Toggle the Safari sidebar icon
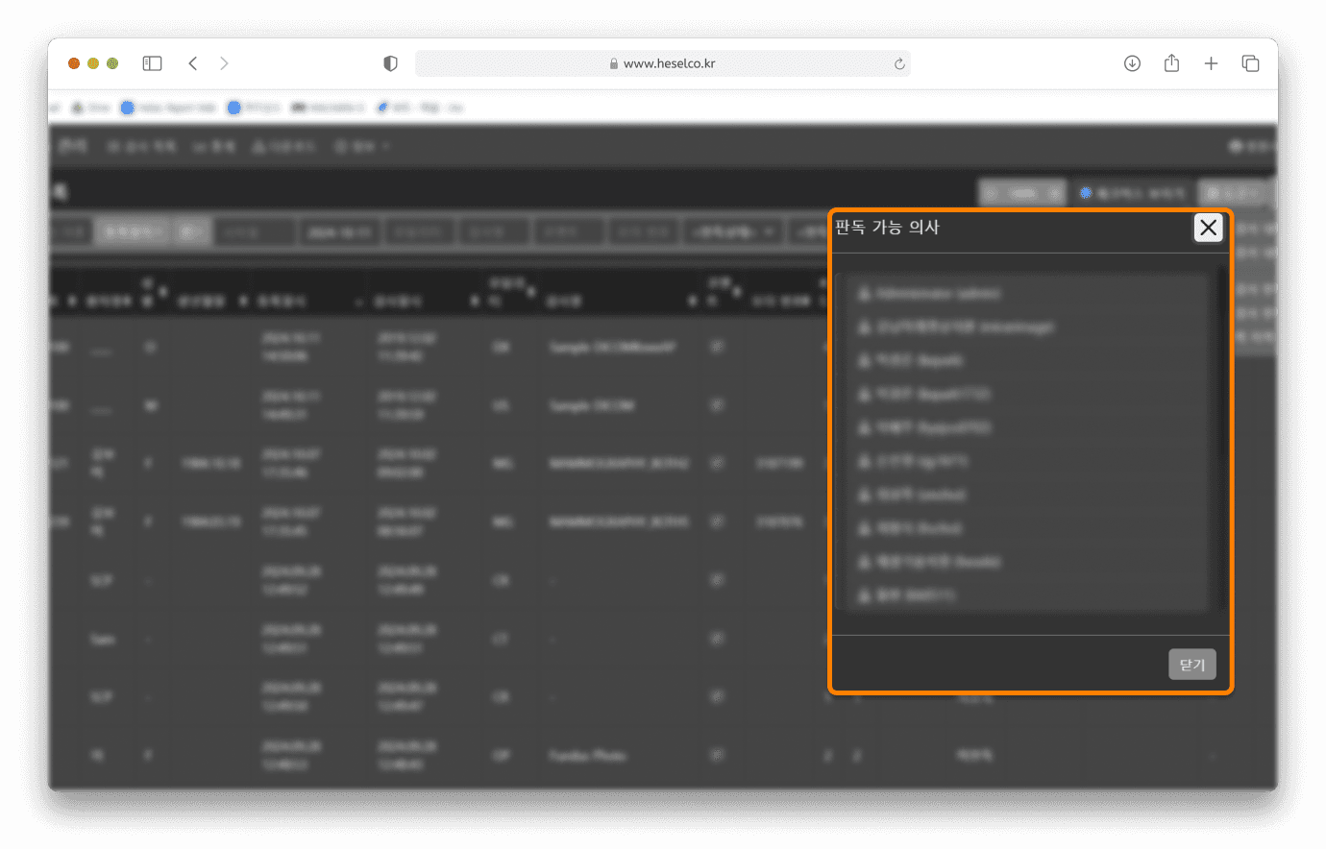Image resolution: width=1326 pixels, height=849 pixels. (x=152, y=63)
